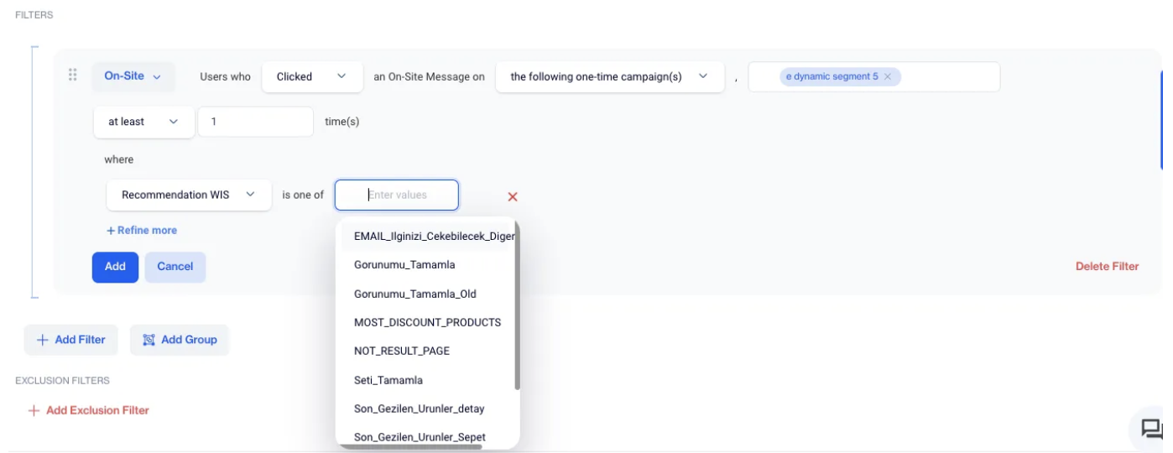Click the times count input field
Image resolution: width=1173 pixels, height=453 pixels.
(255, 122)
